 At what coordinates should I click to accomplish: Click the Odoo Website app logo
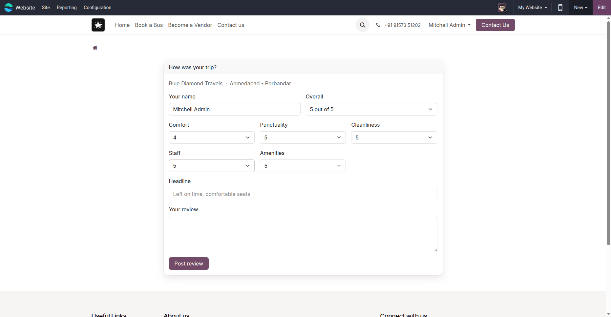click(x=9, y=8)
